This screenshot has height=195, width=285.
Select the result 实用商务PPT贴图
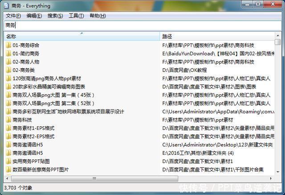tap(31, 161)
